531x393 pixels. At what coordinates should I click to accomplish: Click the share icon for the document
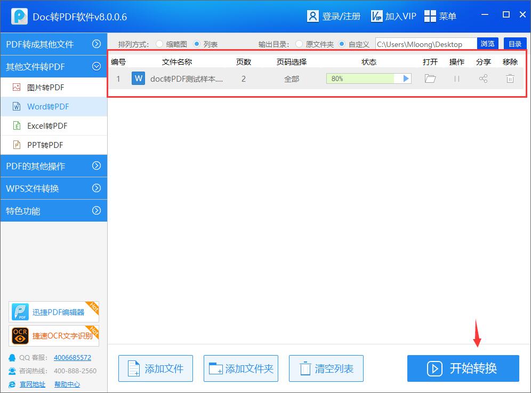coord(484,79)
